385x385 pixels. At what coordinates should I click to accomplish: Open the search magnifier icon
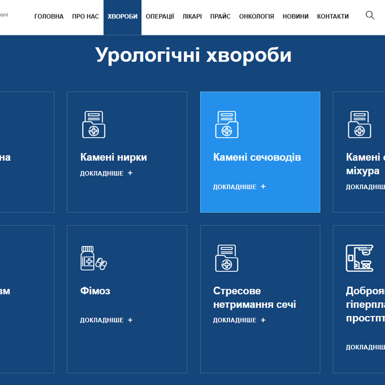pos(370,15)
